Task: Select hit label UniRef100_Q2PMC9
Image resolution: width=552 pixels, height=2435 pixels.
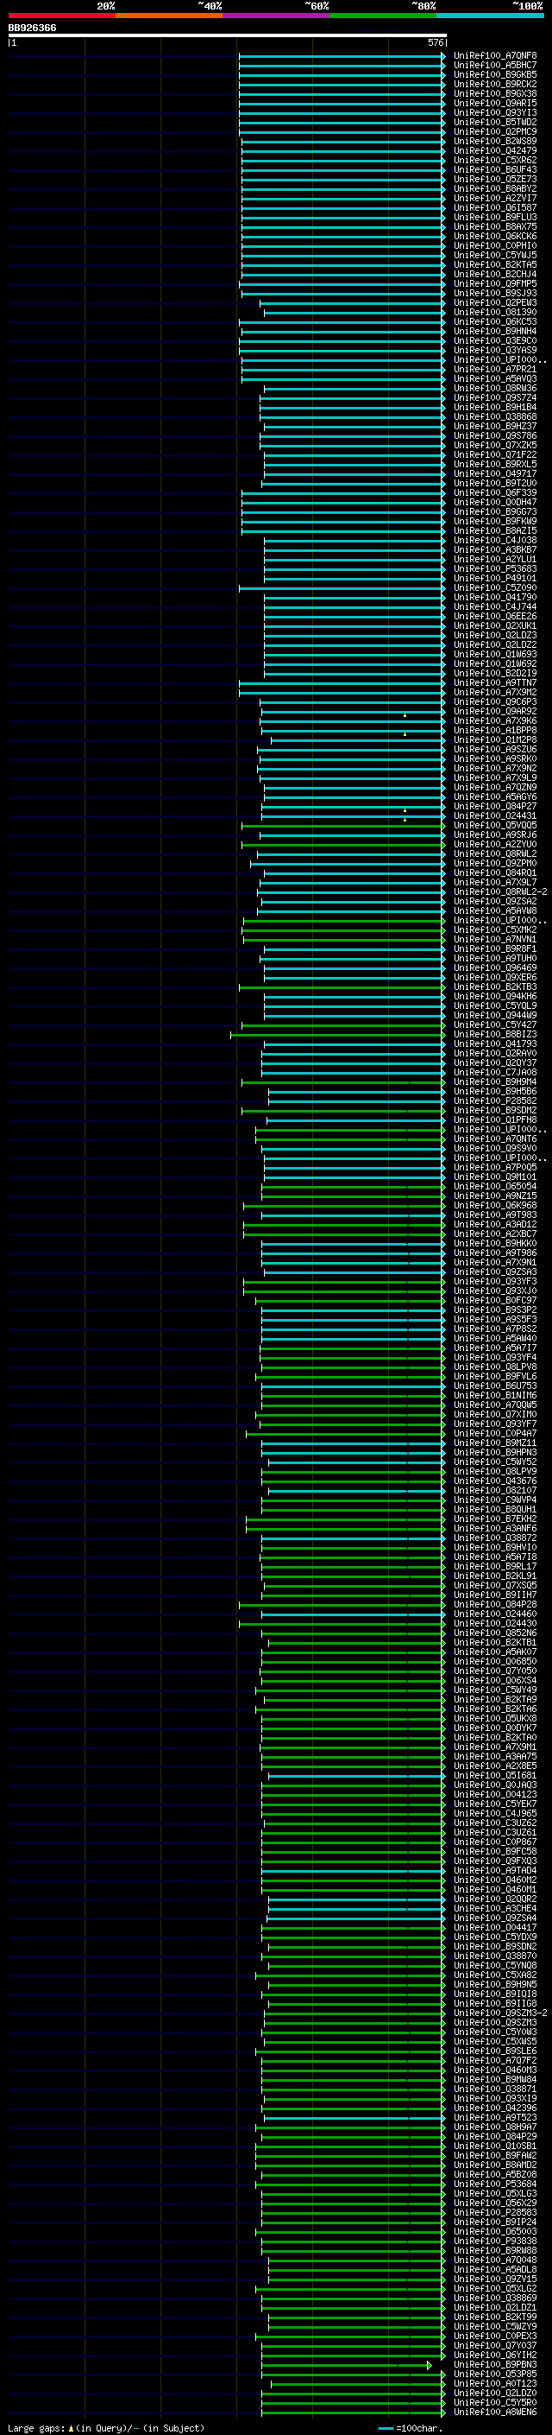Action: tap(494, 131)
